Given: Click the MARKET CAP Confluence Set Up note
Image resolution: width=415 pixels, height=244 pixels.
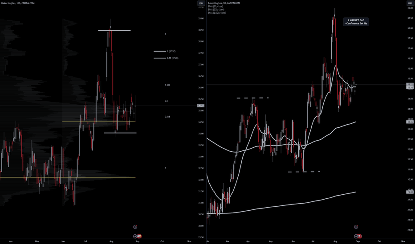Looking at the screenshot, I should [356, 22].
